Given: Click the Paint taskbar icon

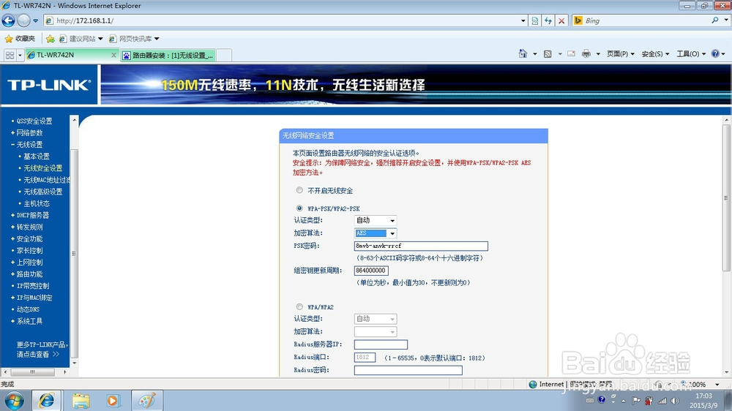Looking at the screenshot, I should point(147,400).
